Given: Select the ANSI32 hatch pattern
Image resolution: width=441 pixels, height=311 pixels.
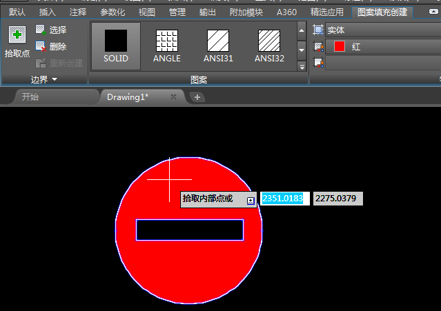Looking at the screenshot, I should pos(269,46).
